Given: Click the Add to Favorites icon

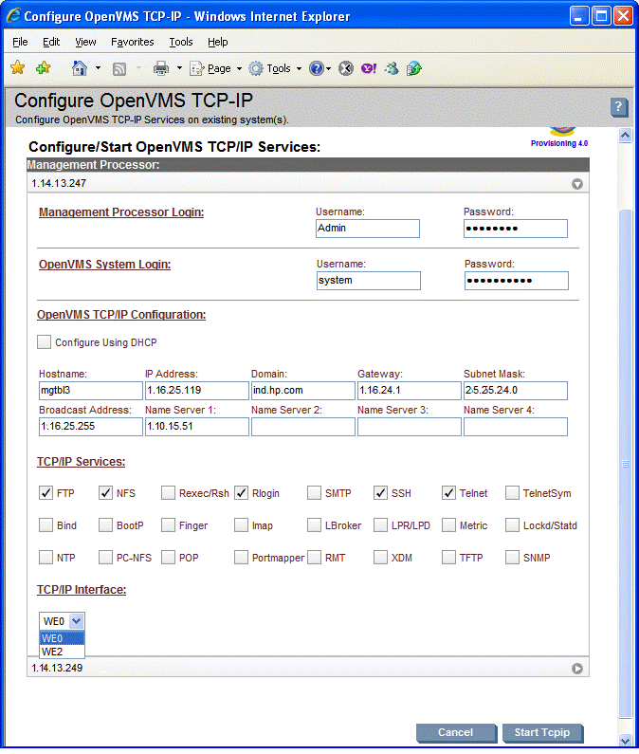Looking at the screenshot, I should click(44, 67).
